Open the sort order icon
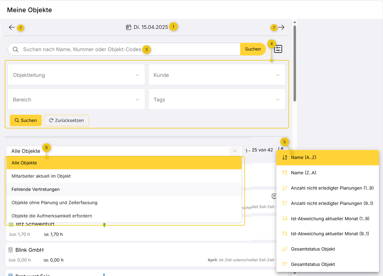This screenshot has height=276, width=383. tap(281, 149)
